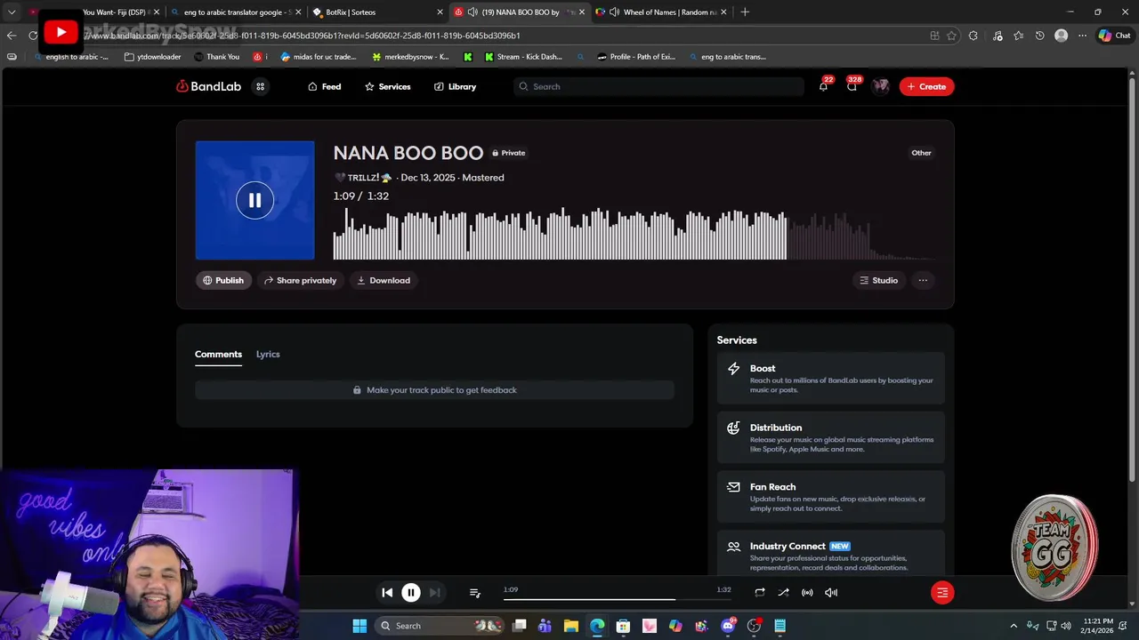Toggle shuffle in the player

click(x=783, y=593)
